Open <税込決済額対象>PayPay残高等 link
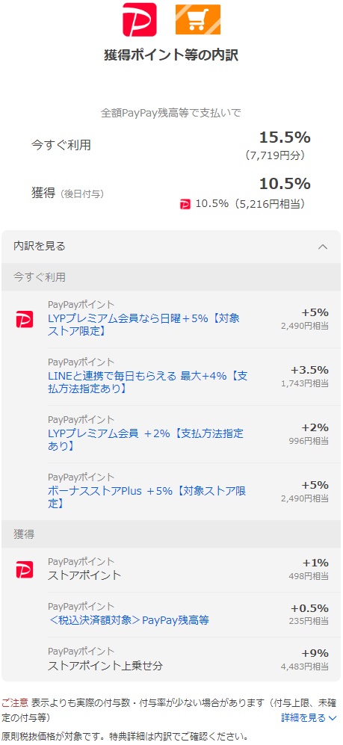 coord(129,620)
